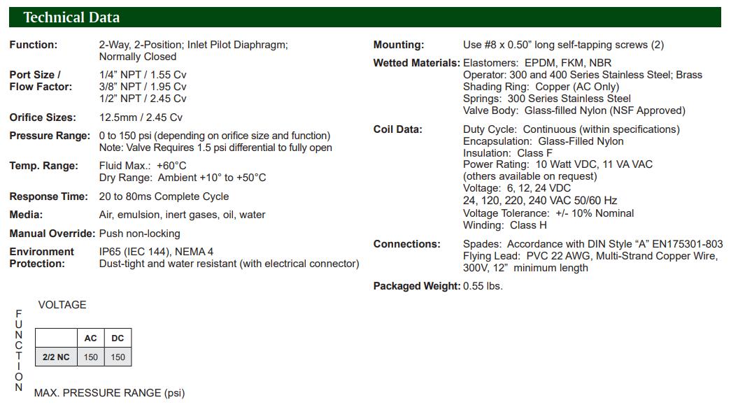
Task: Click the Connections label
Action: click(407, 244)
